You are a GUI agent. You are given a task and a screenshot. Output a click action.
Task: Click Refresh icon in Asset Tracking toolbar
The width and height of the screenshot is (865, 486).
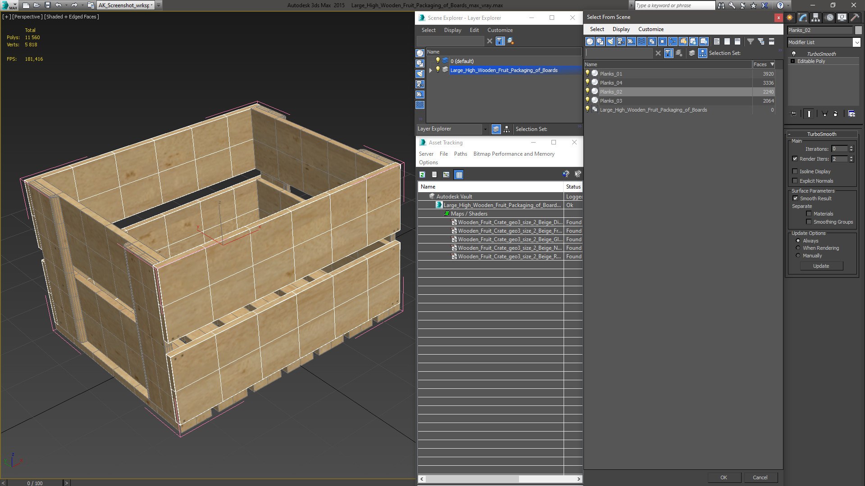(422, 175)
